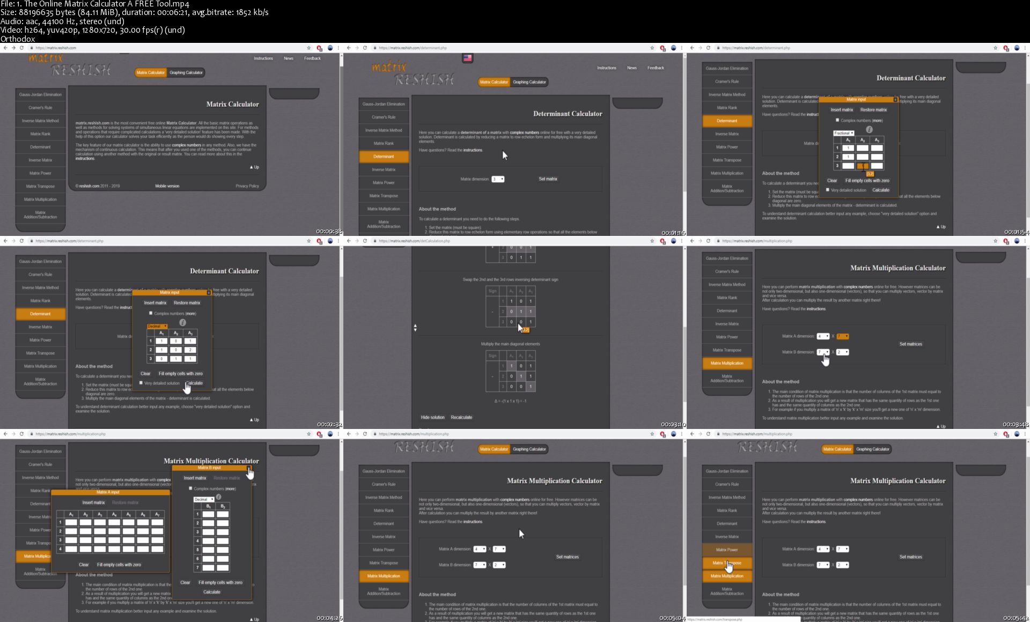Open the Fractional number format dropdown
The width and height of the screenshot is (1030, 622).
pyautogui.click(x=843, y=133)
